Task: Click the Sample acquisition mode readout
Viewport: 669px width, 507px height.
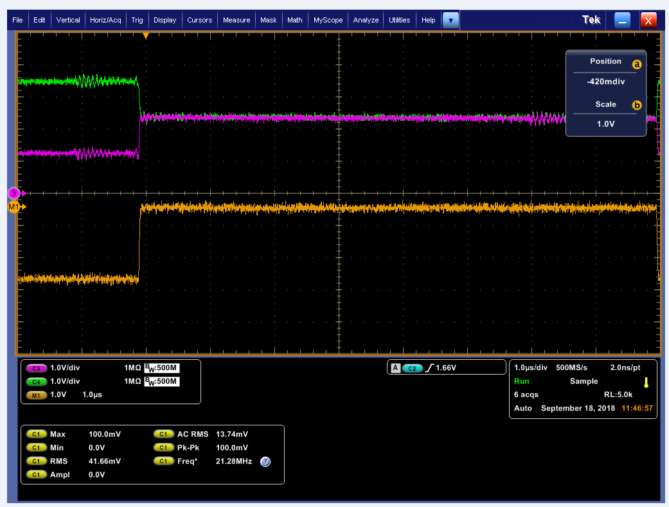Action: pos(584,381)
